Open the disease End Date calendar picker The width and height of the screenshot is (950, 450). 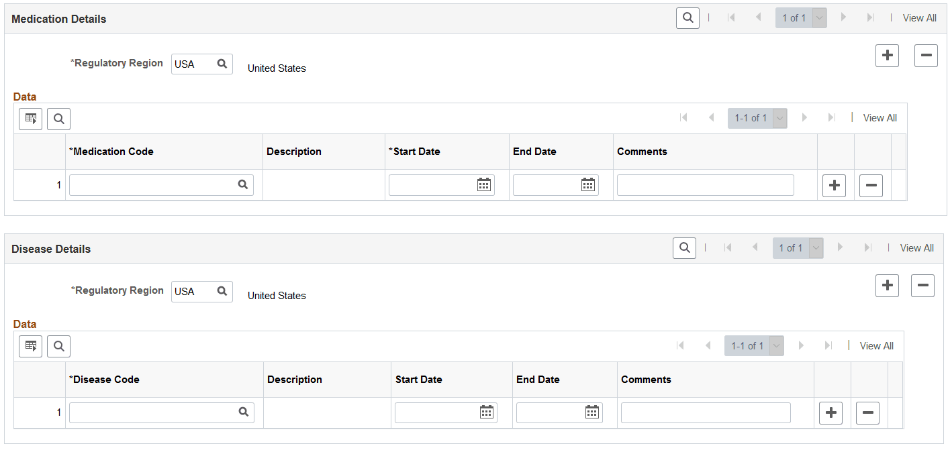pyautogui.click(x=591, y=412)
